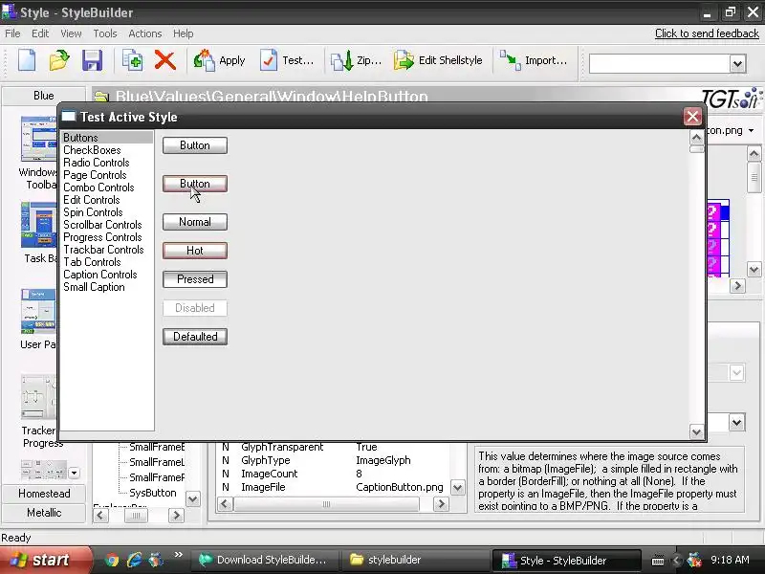This screenshot has height=574, width=765.
Task: Click the red X Delete toolbar icon
Action: 164,60
